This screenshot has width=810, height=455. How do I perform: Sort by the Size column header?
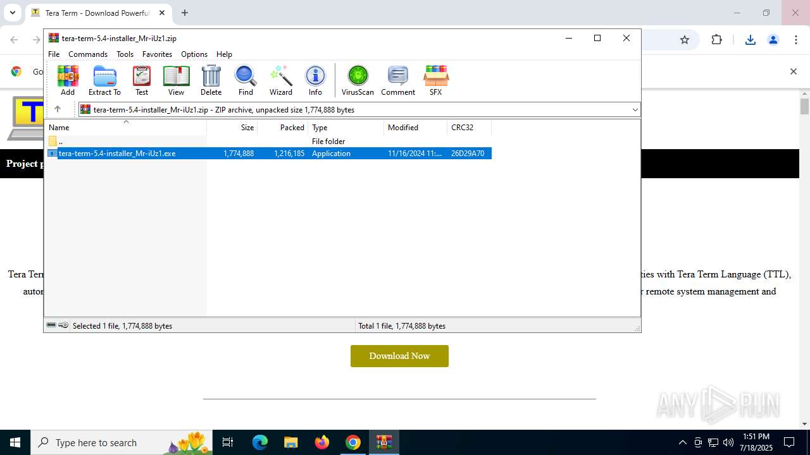point(232,128)
